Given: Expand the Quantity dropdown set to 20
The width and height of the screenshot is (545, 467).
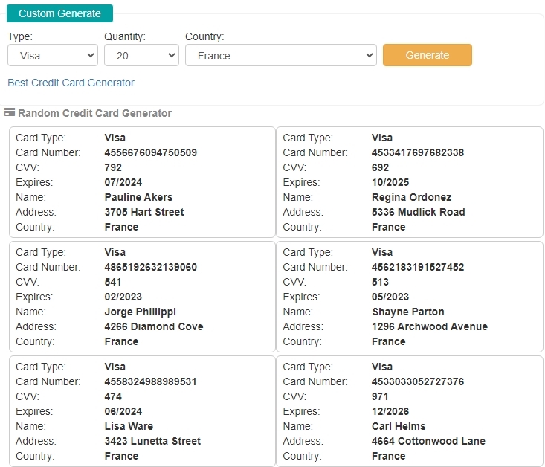Looking at the screenshot, I should coord(141,56).
